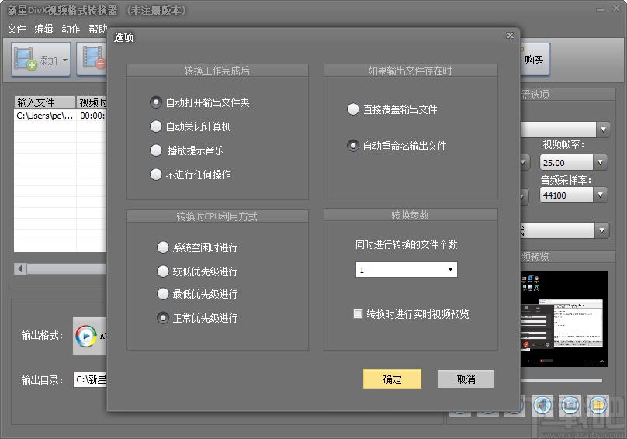The height and width of the screenshot is (439, 627).
Task: Click the 添加 add video toolbar icon
Action: pos(26,59)
